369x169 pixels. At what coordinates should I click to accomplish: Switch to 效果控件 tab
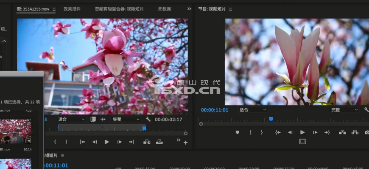coord(72,9)
